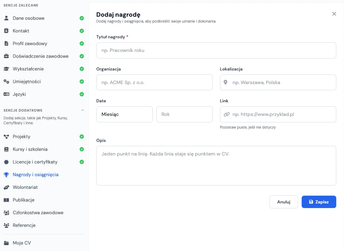Click the Nagrody i osiągnięcia trophy icon
344x251 pixels.
tap(6, 175)
